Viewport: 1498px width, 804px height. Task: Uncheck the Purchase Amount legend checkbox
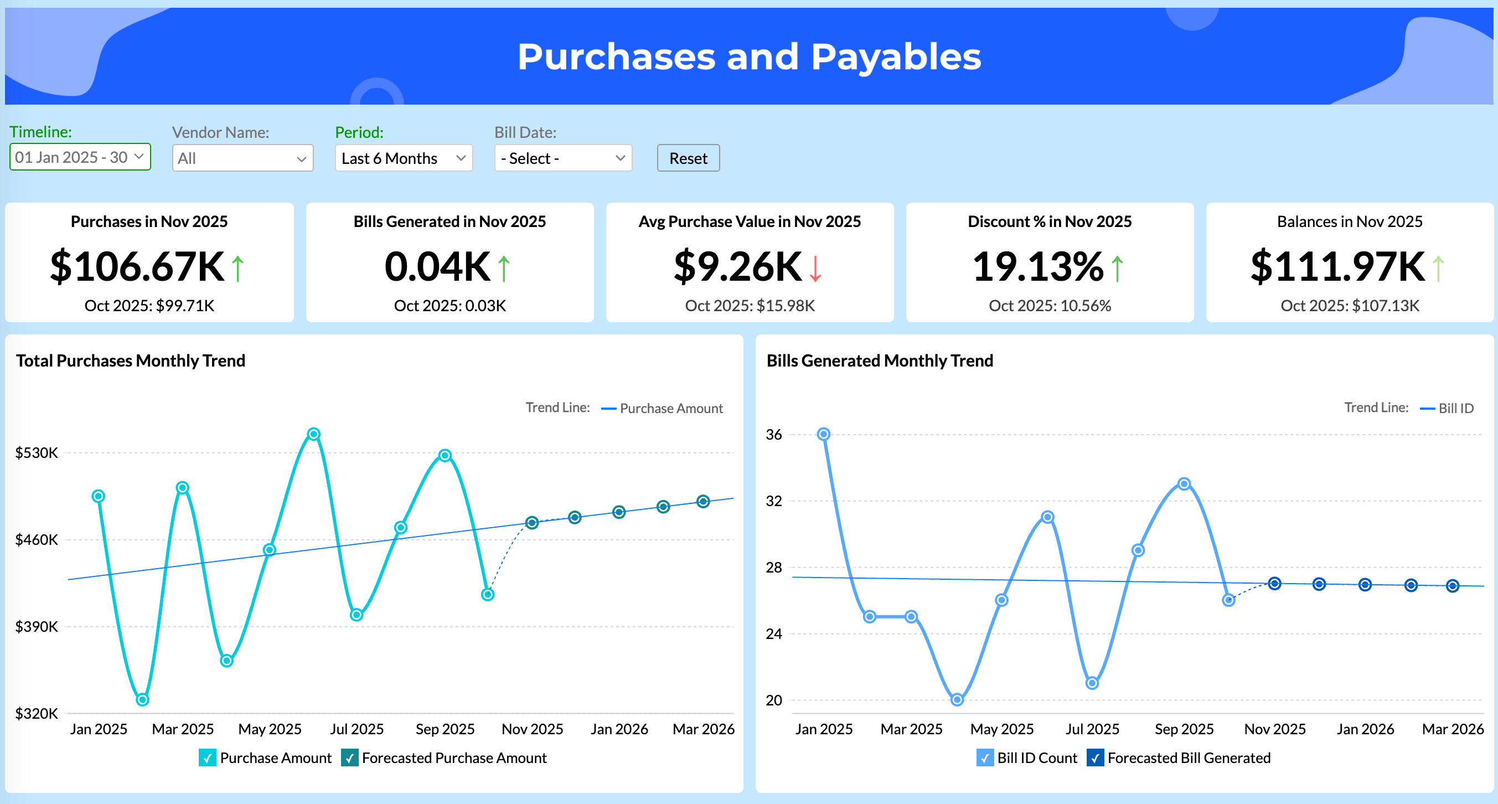pos(208,758)
